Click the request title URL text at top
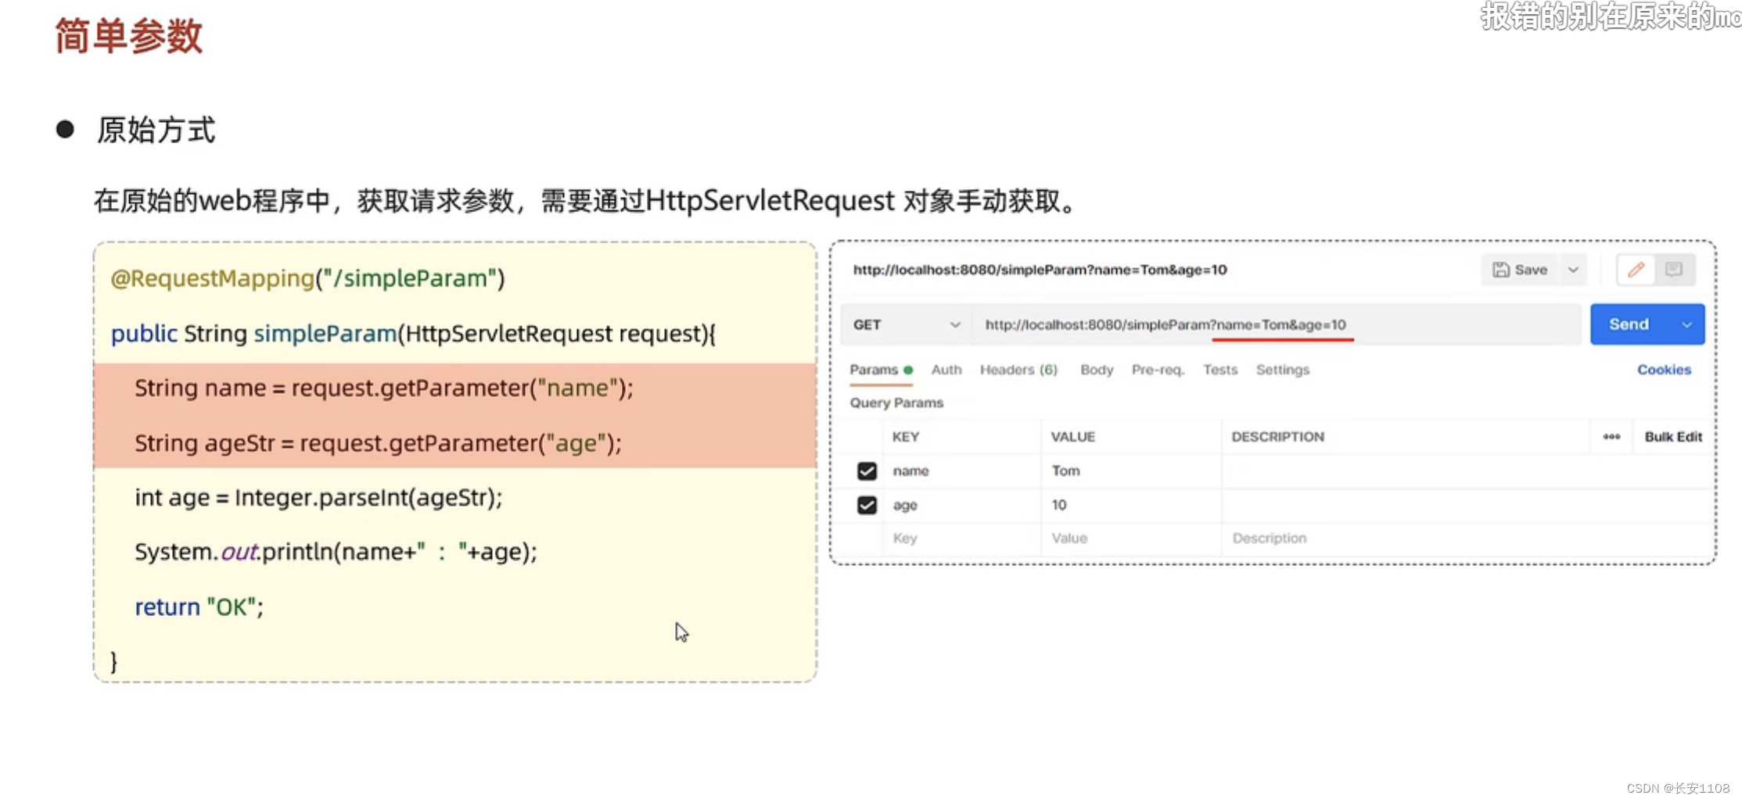1742x802 pixels. (x=1040, y=270)
